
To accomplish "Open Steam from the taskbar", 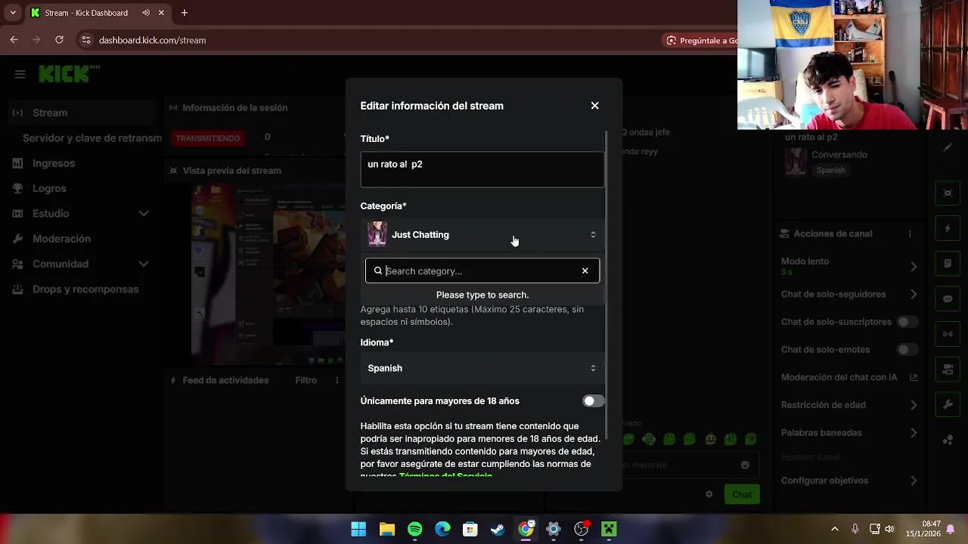I will pos(498,530).
